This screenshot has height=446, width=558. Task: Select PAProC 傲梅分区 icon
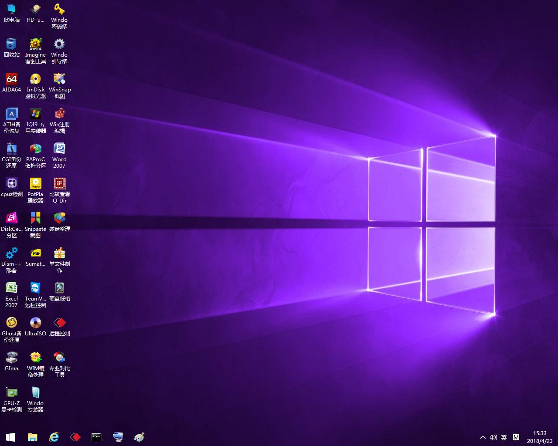35,155
